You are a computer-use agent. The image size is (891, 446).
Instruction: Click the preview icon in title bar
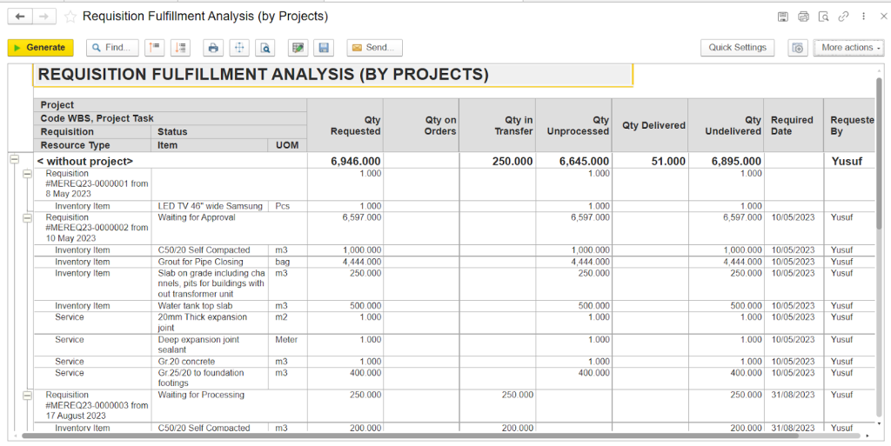tap(823, 17)
